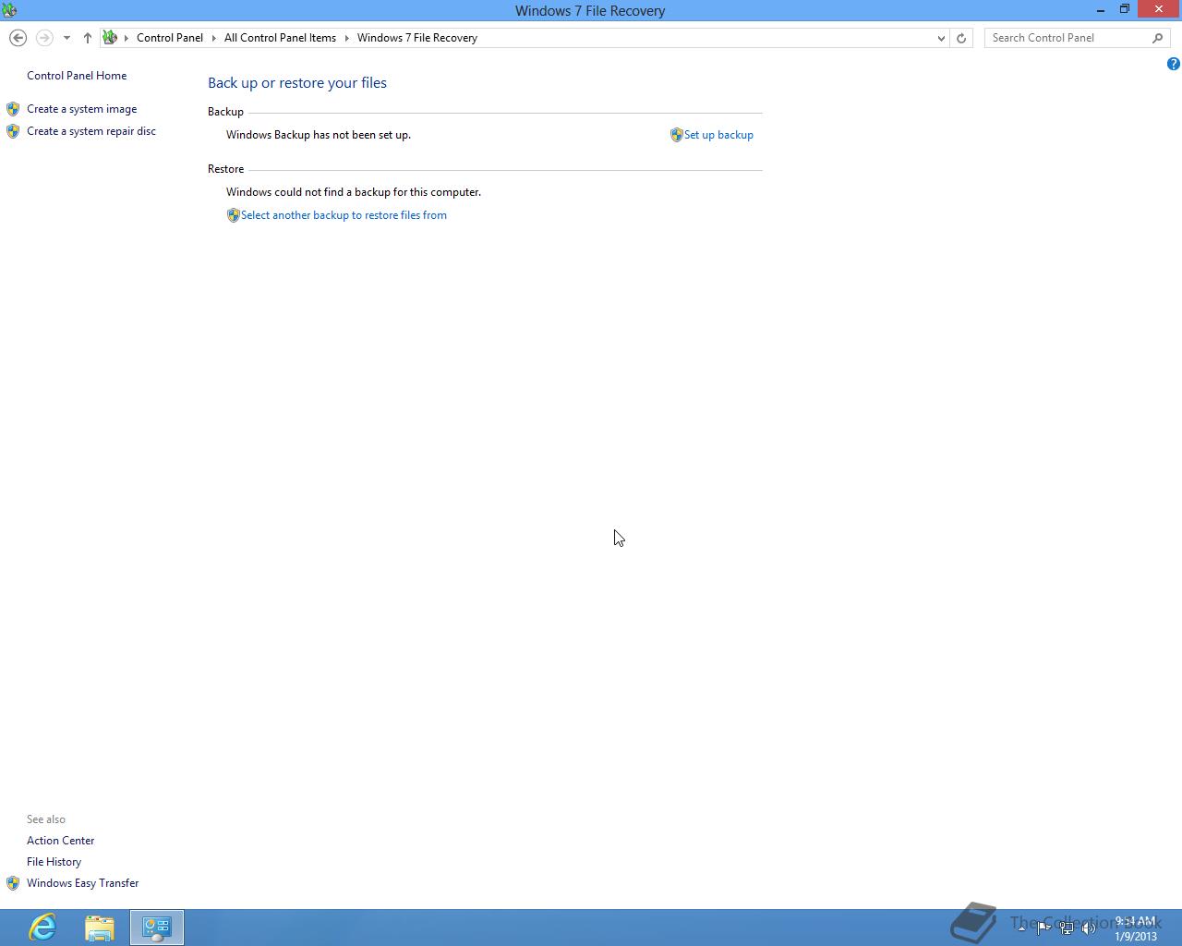Click Set up backup link
1182x946 pixels.
click(718, 135)
